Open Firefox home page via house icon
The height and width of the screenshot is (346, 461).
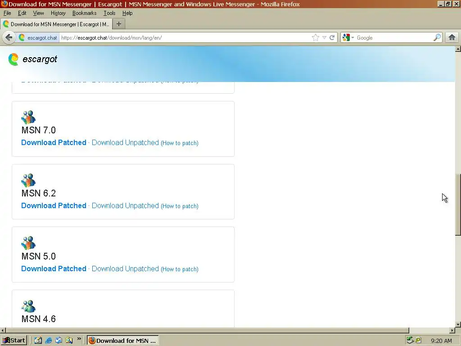(x=452, y=37)
